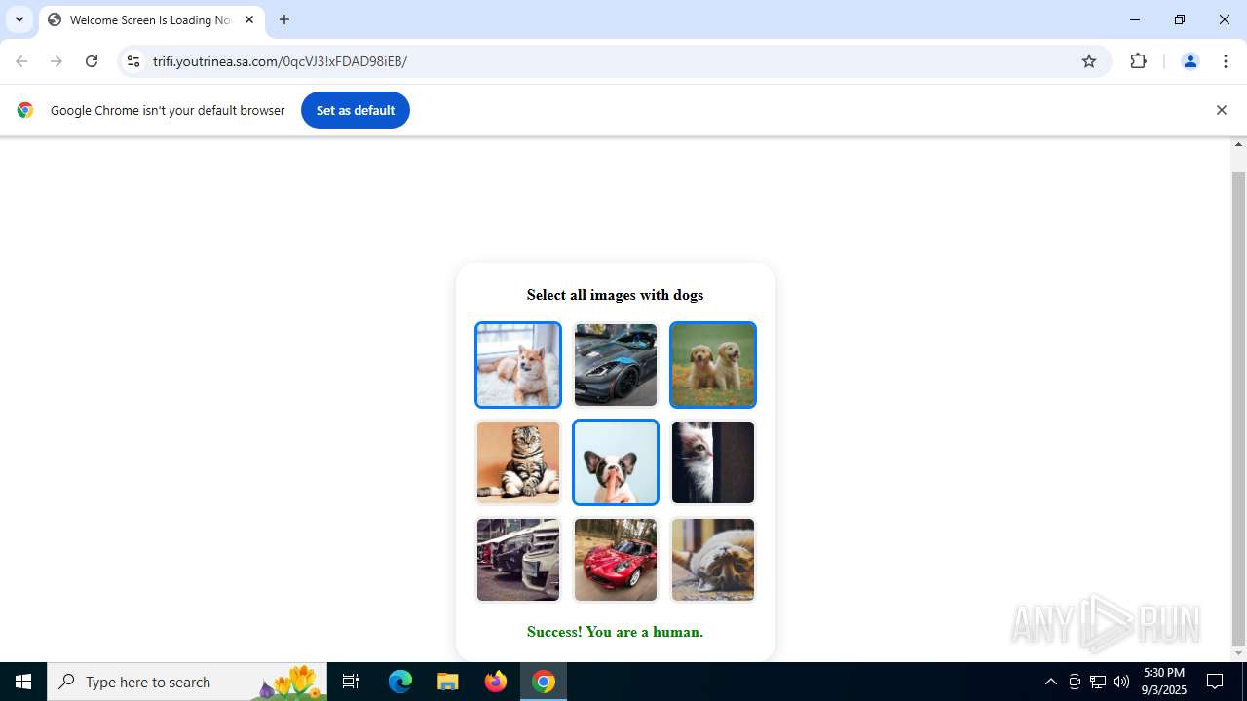
Task: Go back to previous page
Action: pyautogui.click(x=21, y=61)
